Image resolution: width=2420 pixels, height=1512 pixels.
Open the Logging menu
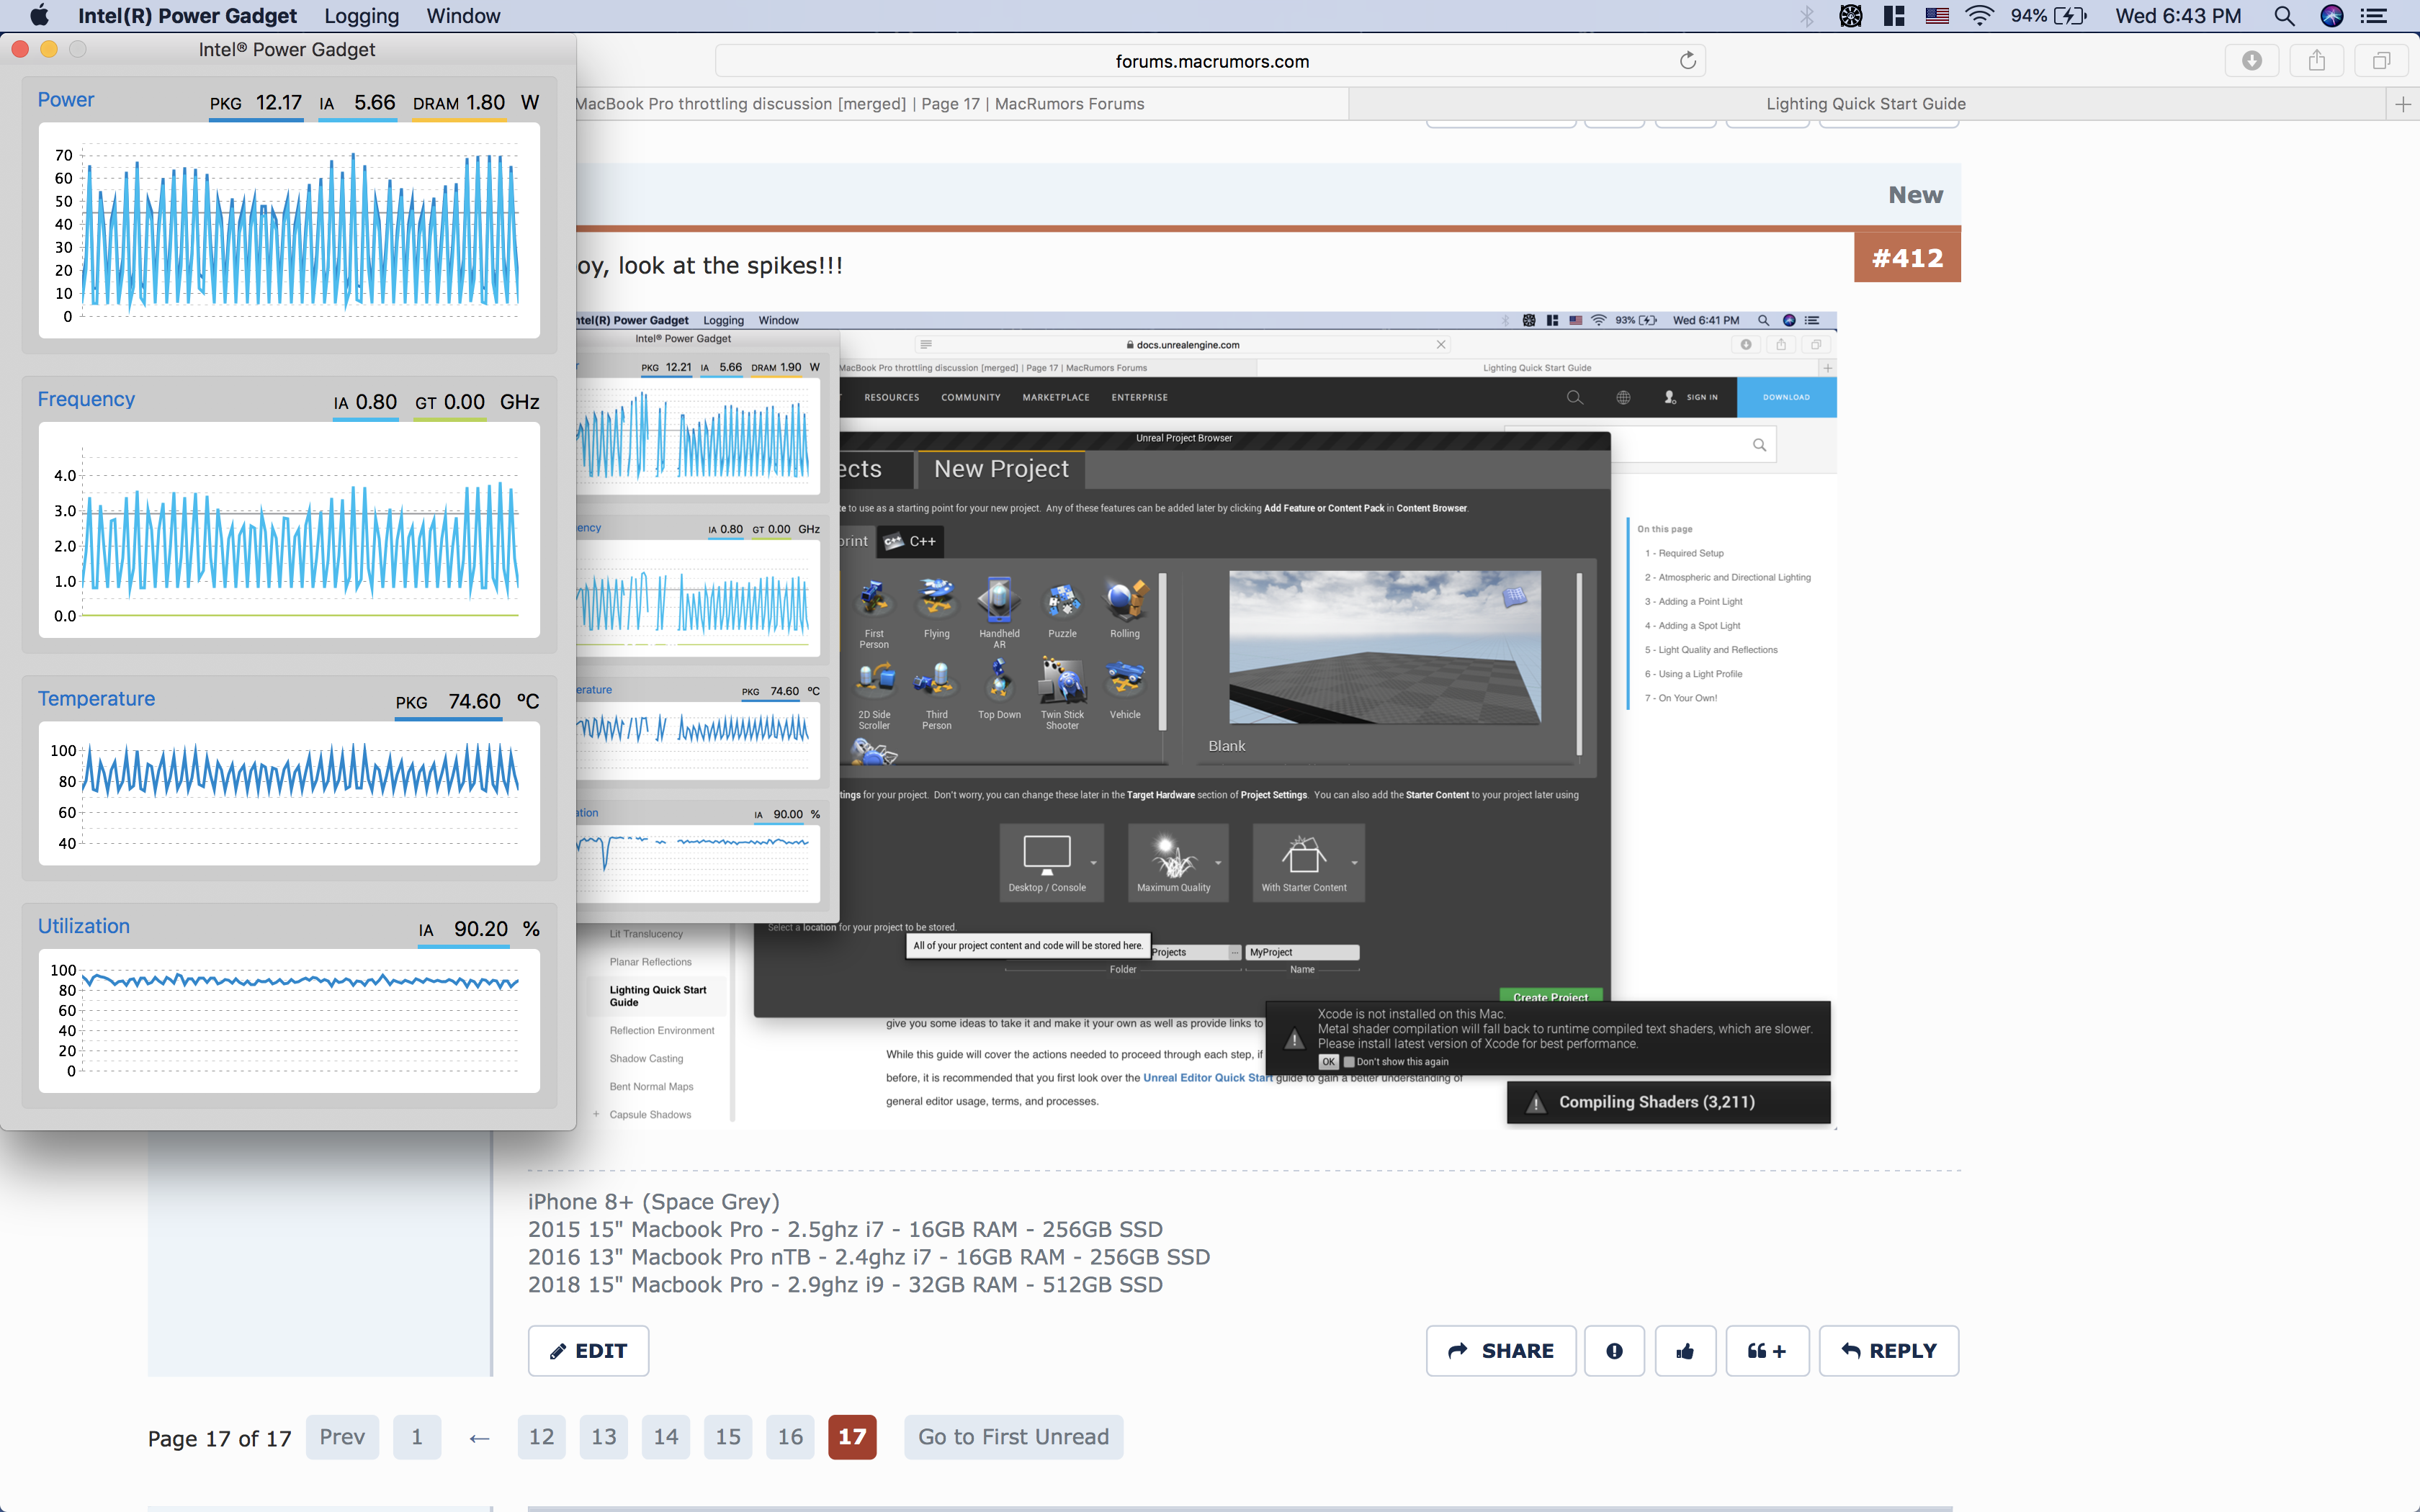pyautogui.click(x=361, y=16)
